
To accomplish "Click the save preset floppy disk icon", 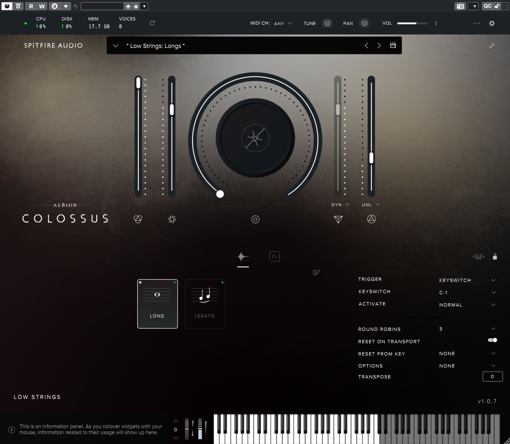I will 393,45.
